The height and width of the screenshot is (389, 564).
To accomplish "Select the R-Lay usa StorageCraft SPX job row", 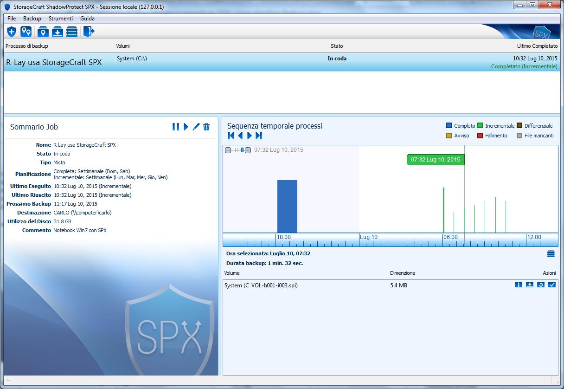I will (282, 62).
